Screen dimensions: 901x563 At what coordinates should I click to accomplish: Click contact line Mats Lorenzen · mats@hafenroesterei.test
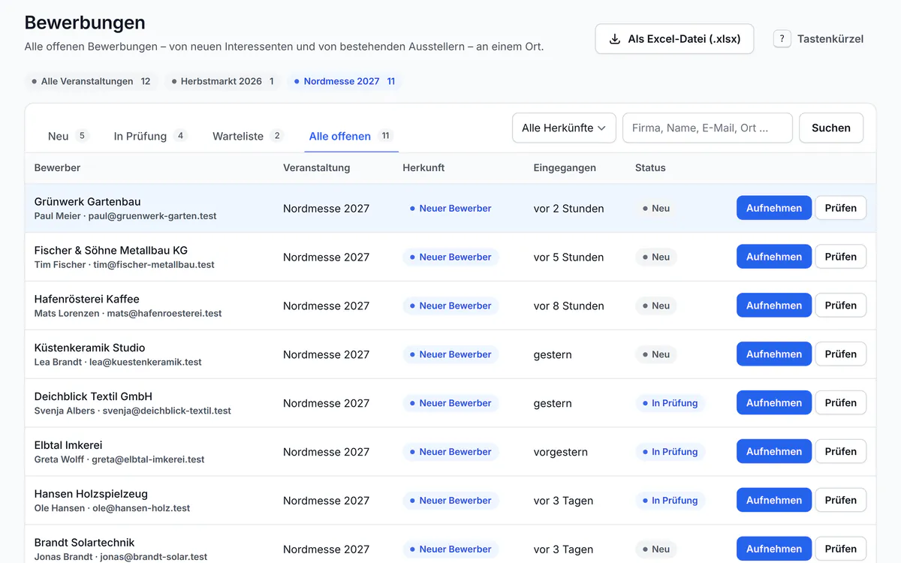128,314
